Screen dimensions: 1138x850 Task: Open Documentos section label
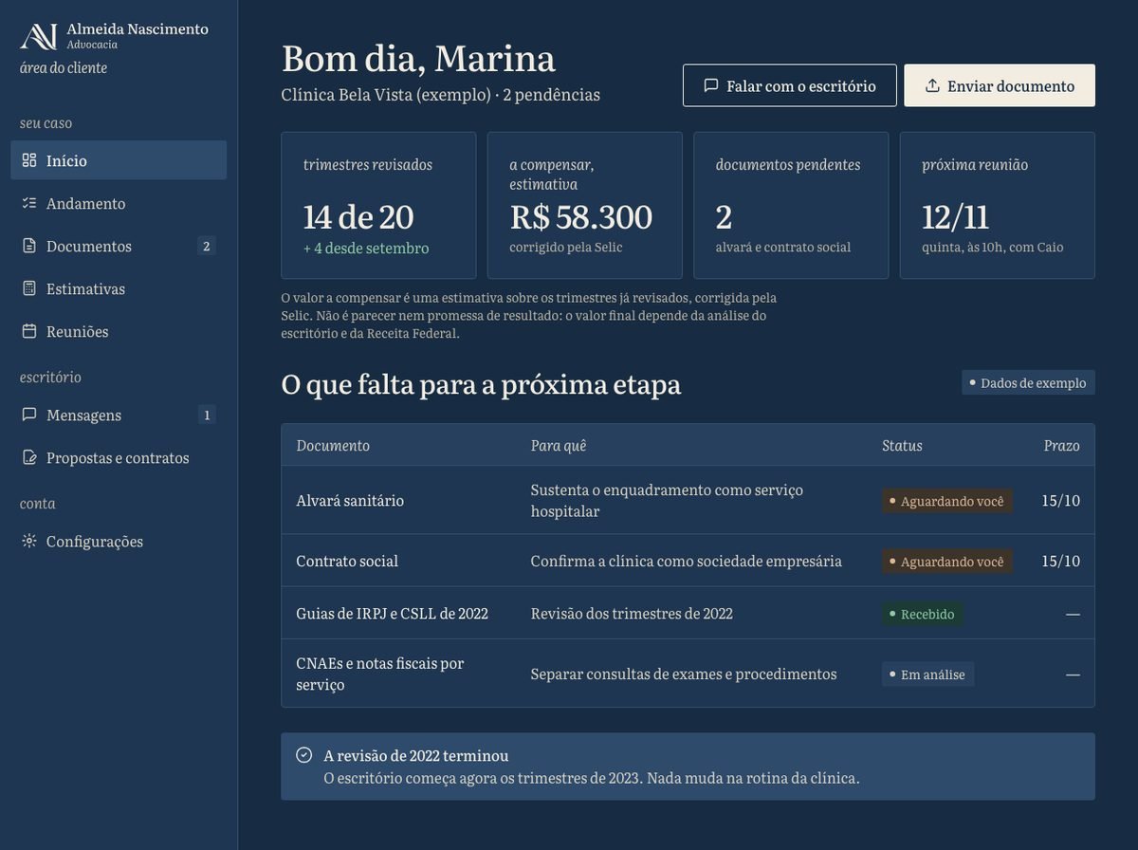pyautogui.click(x=89, y=246)
